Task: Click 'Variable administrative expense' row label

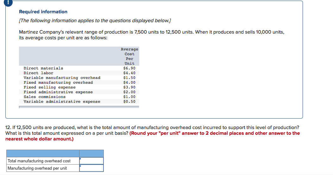Action: tap(62, 101)
